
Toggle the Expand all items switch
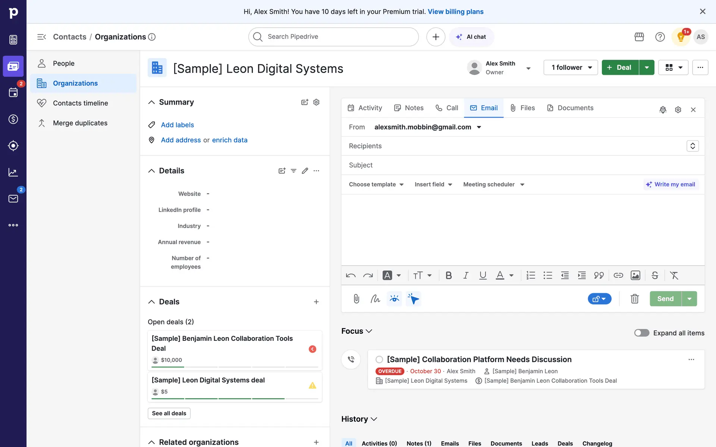(x=641, y=333)
